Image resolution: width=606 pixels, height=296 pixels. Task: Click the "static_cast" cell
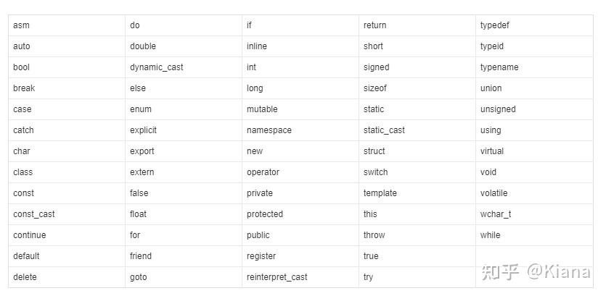coord(385,130)
